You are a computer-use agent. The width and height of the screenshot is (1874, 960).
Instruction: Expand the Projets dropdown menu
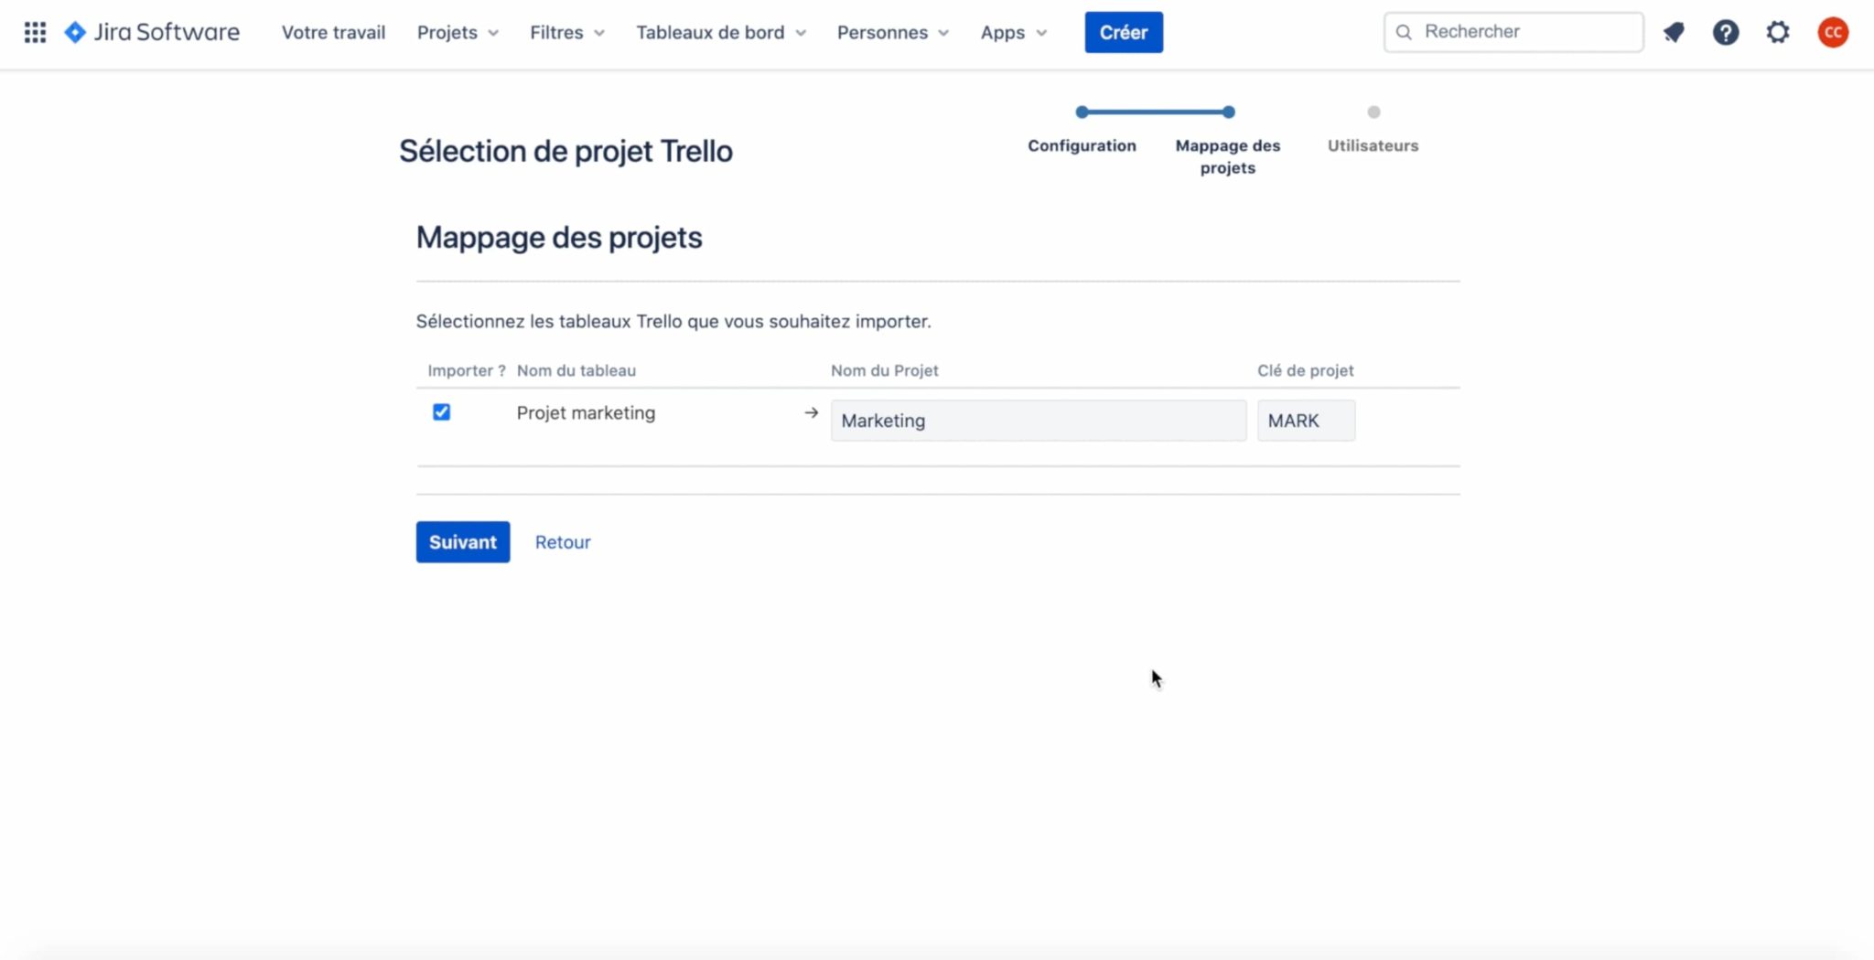coord(458,33)
